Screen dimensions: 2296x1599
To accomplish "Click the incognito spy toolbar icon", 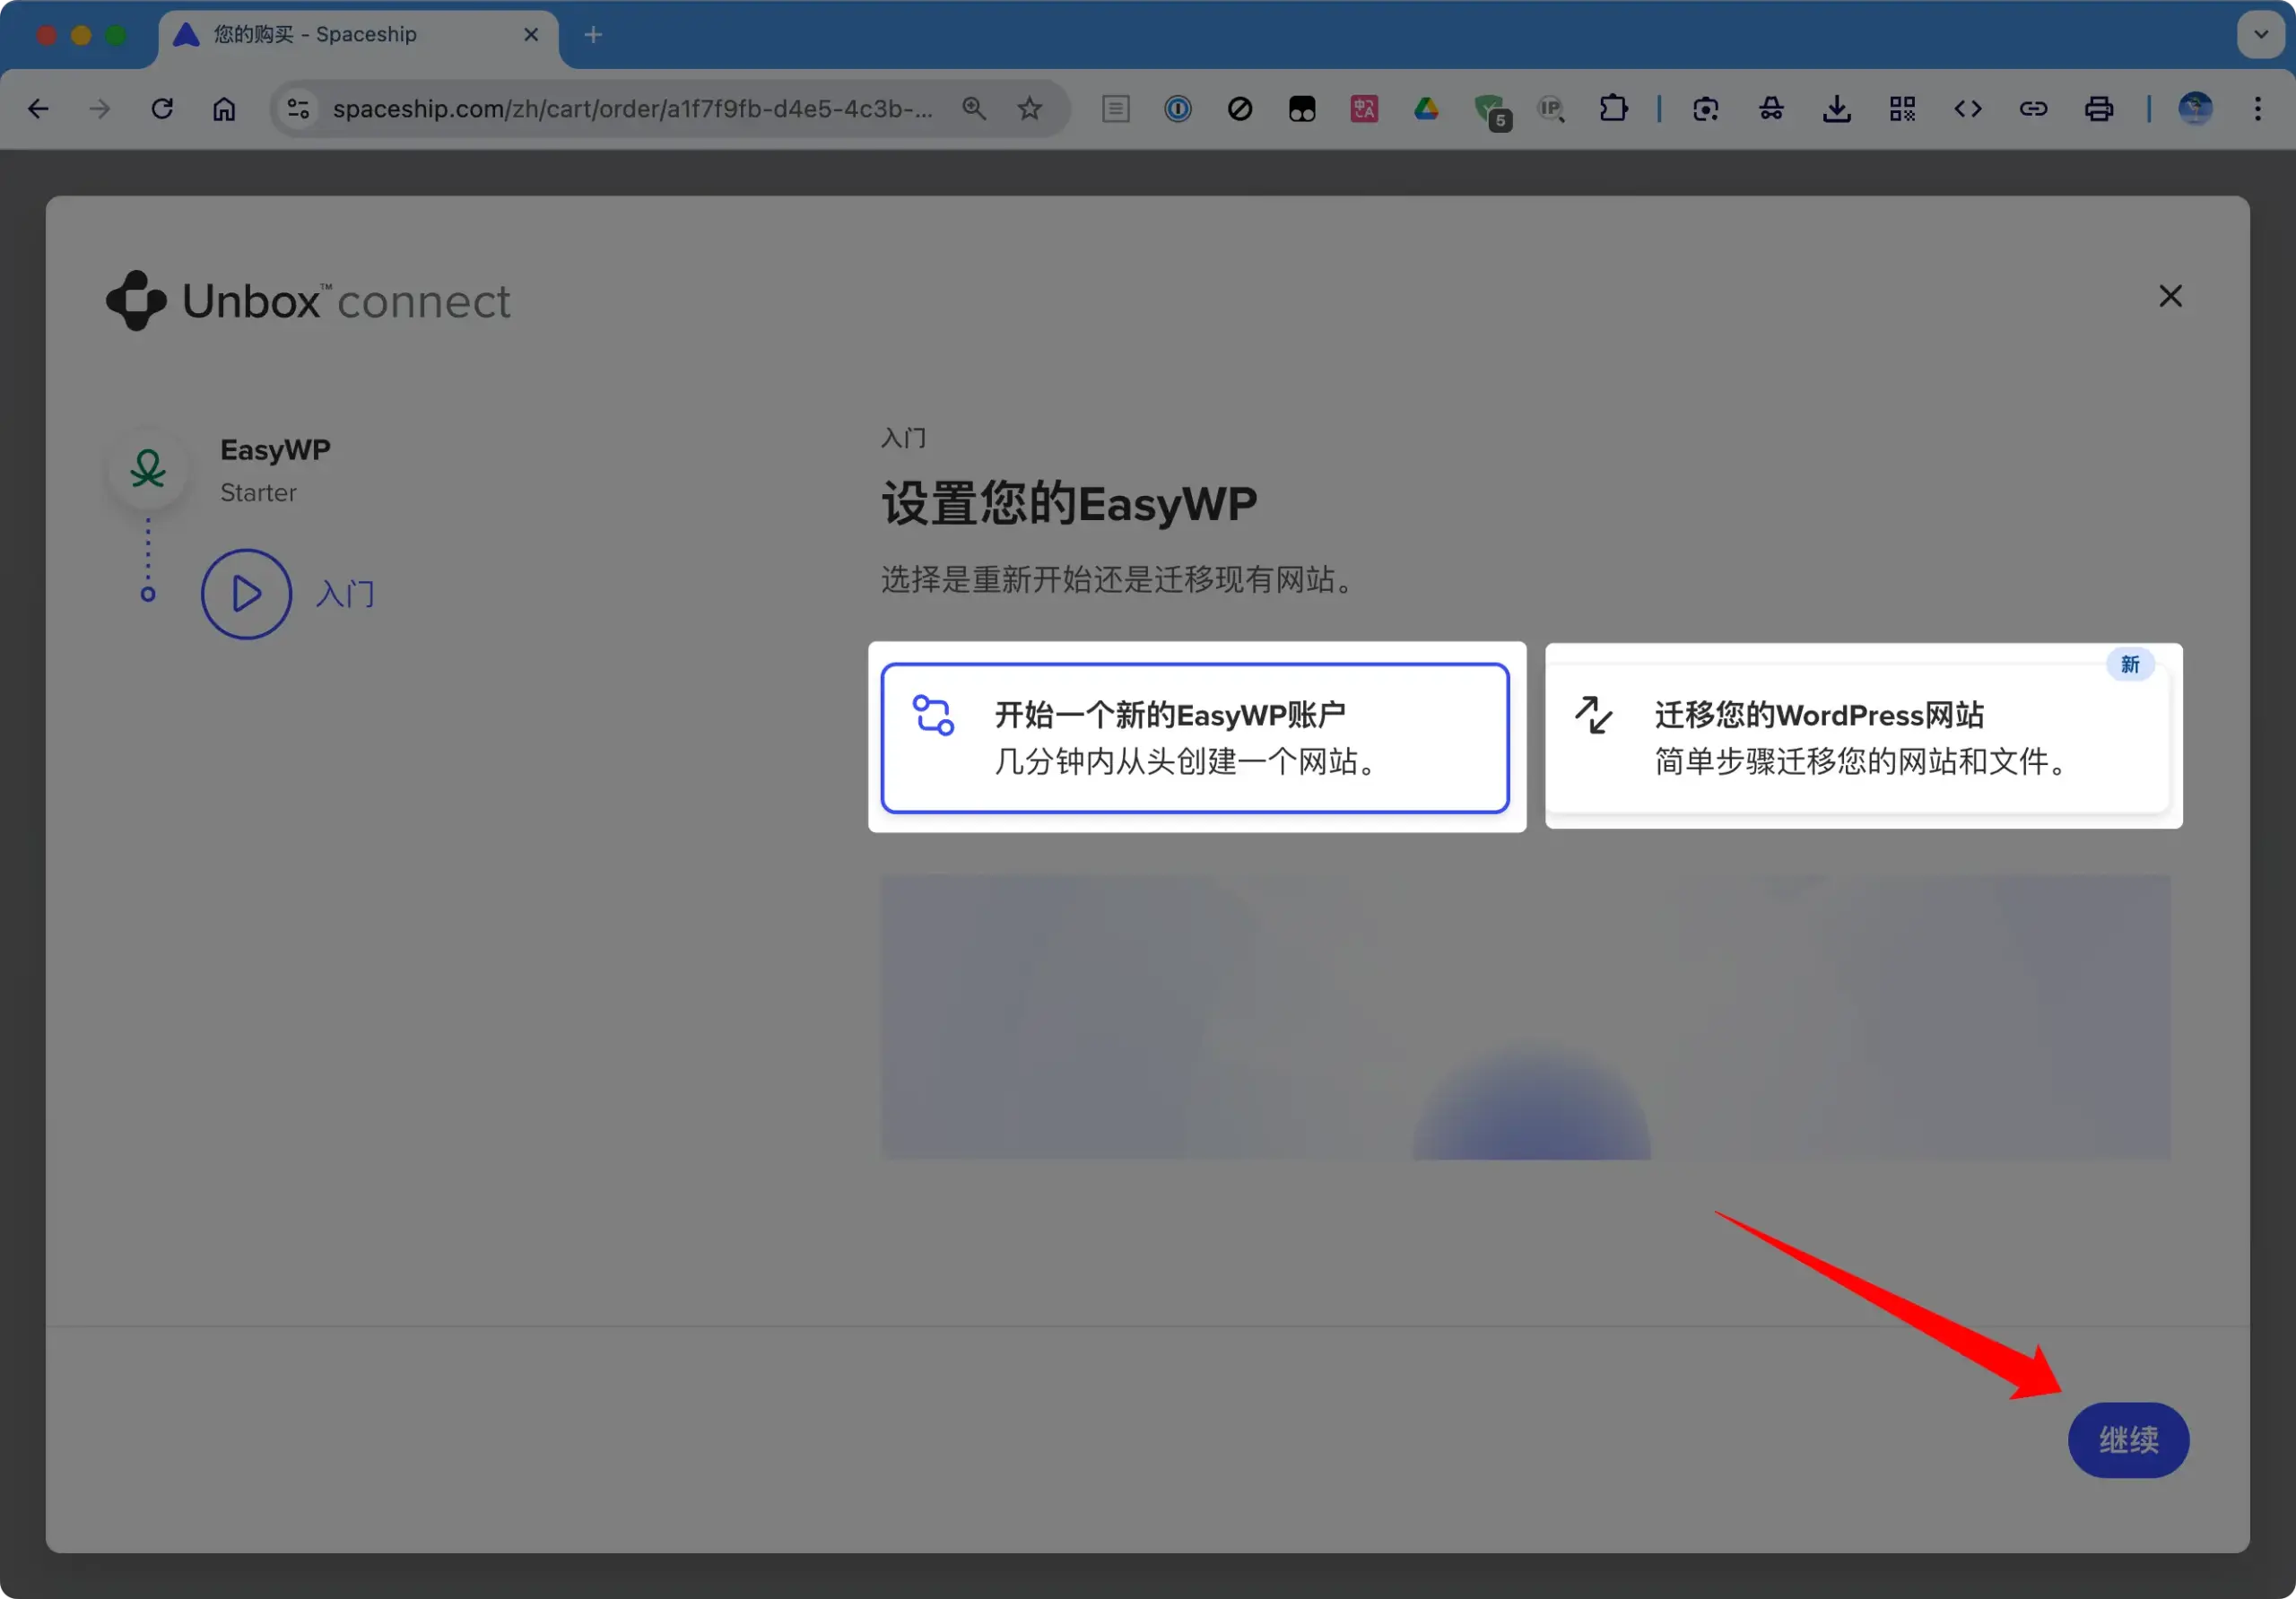I will pyautogui.click(x=1771, y=108).
